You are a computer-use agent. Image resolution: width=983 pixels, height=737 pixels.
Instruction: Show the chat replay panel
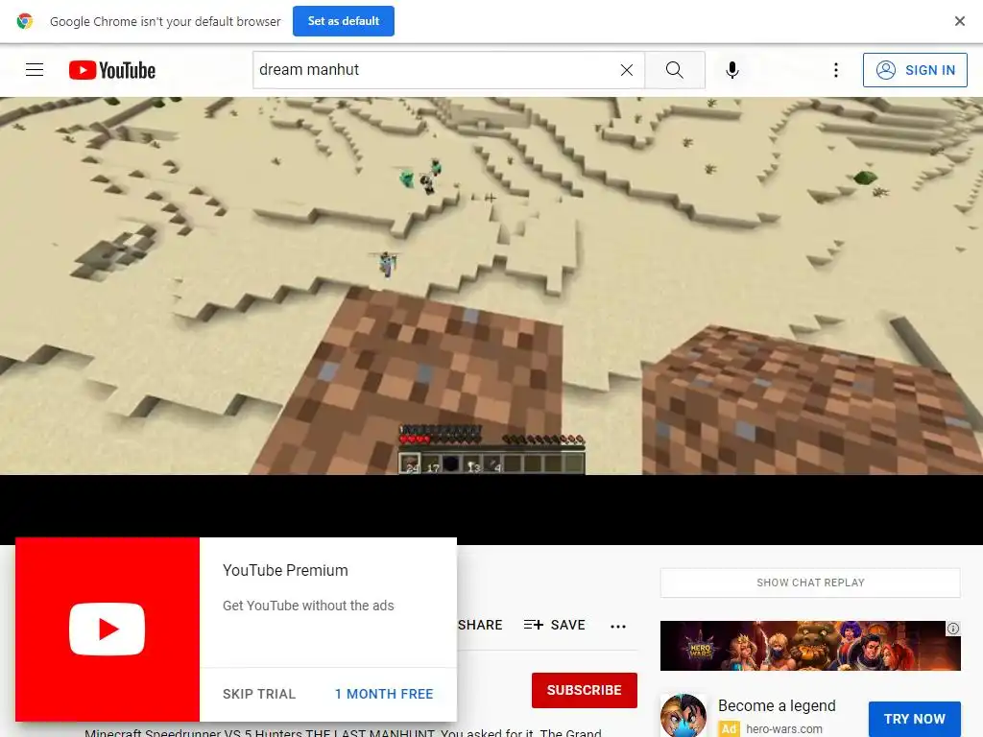(x=810, y=582)
